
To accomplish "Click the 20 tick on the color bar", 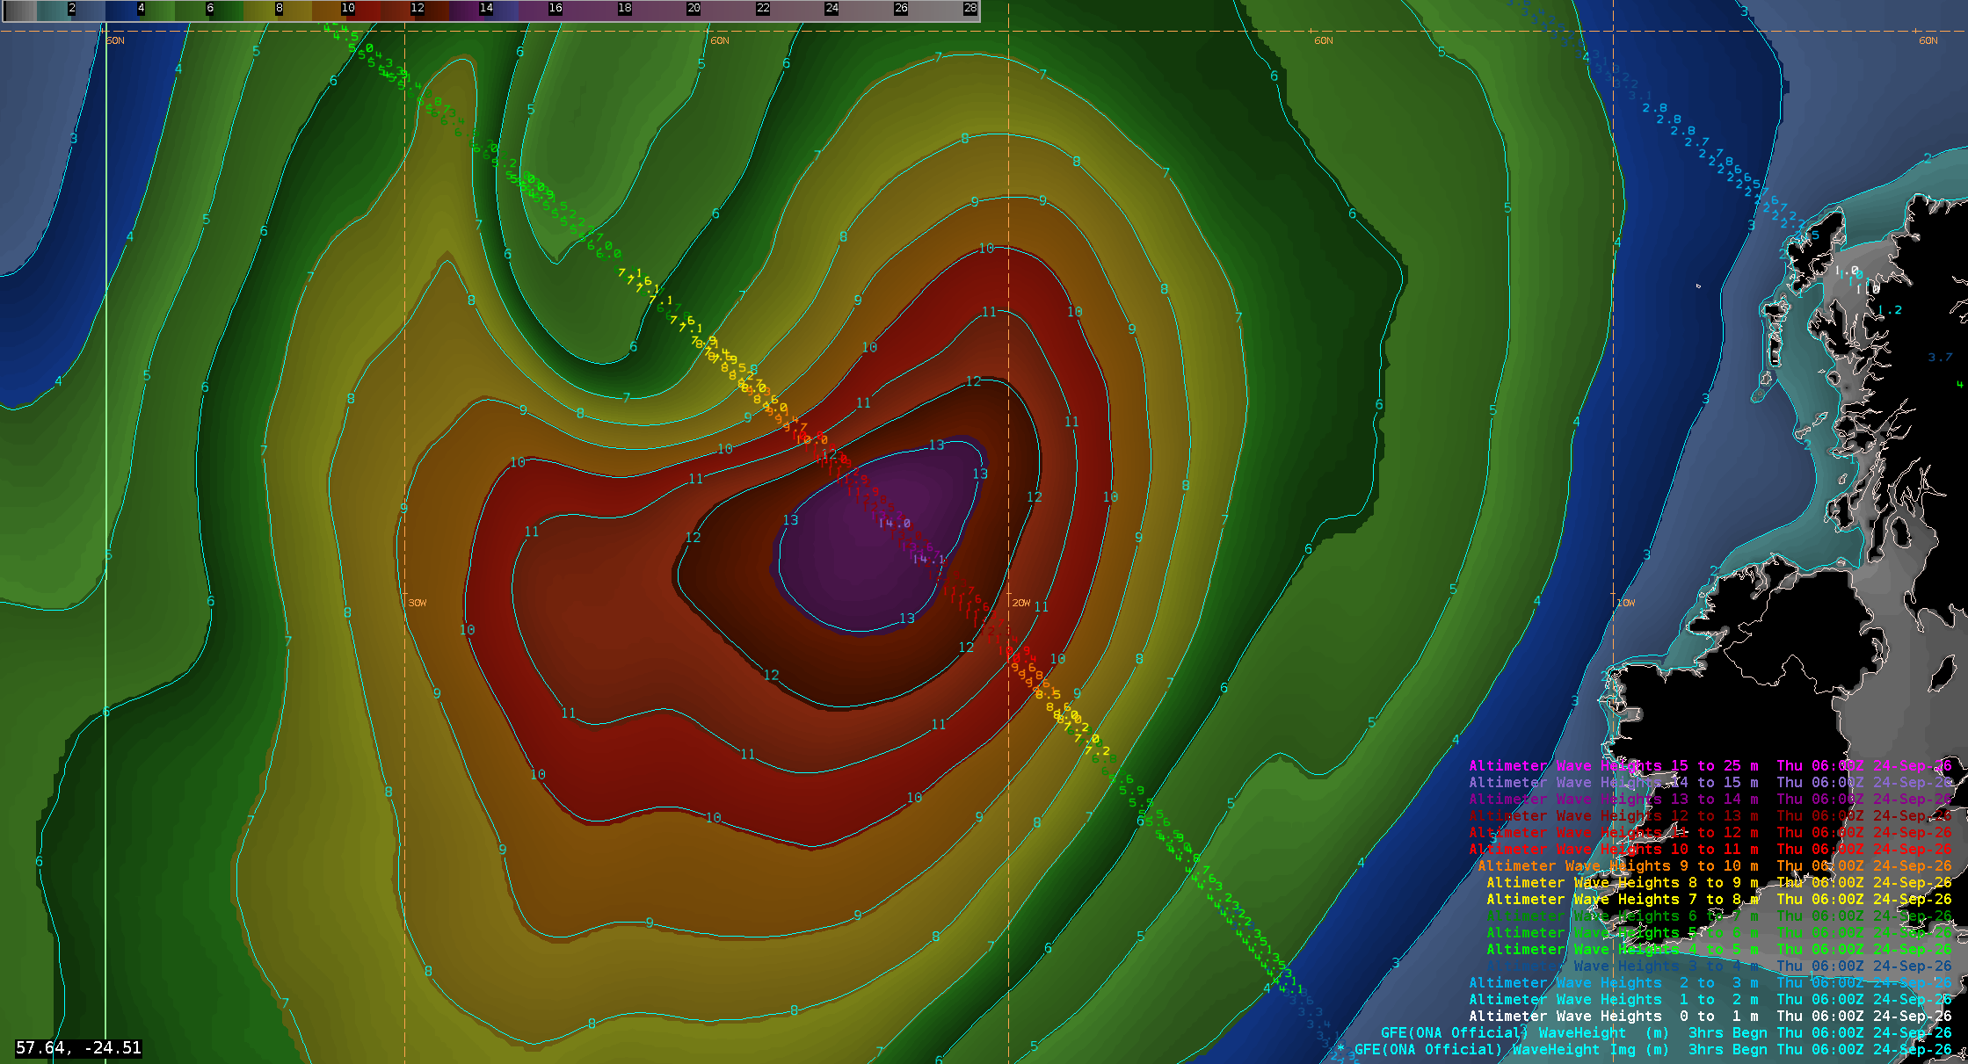I will coord(694,8).
